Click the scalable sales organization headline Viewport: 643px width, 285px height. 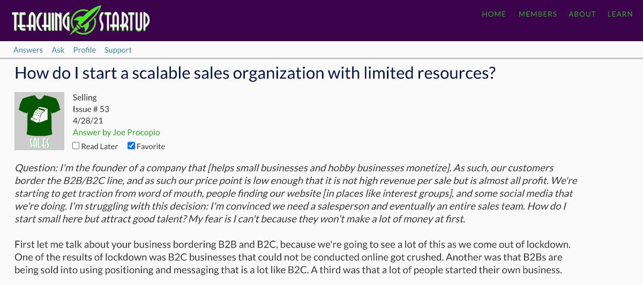click(255, 73)
